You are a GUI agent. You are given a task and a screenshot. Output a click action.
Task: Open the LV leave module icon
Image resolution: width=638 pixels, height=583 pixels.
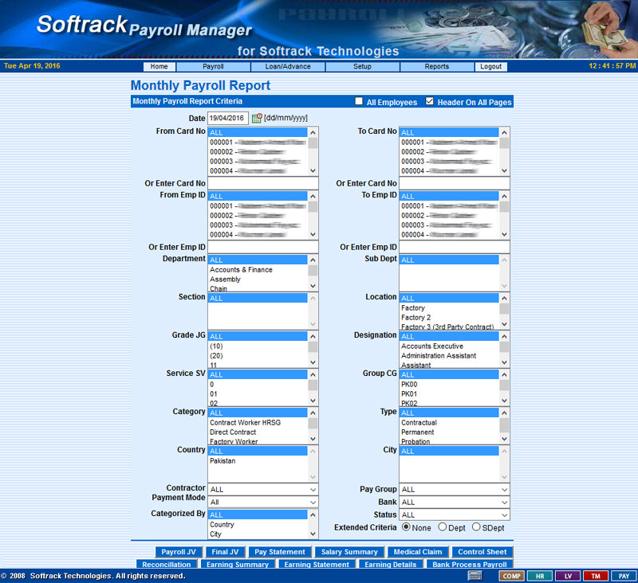pos(568,576)
